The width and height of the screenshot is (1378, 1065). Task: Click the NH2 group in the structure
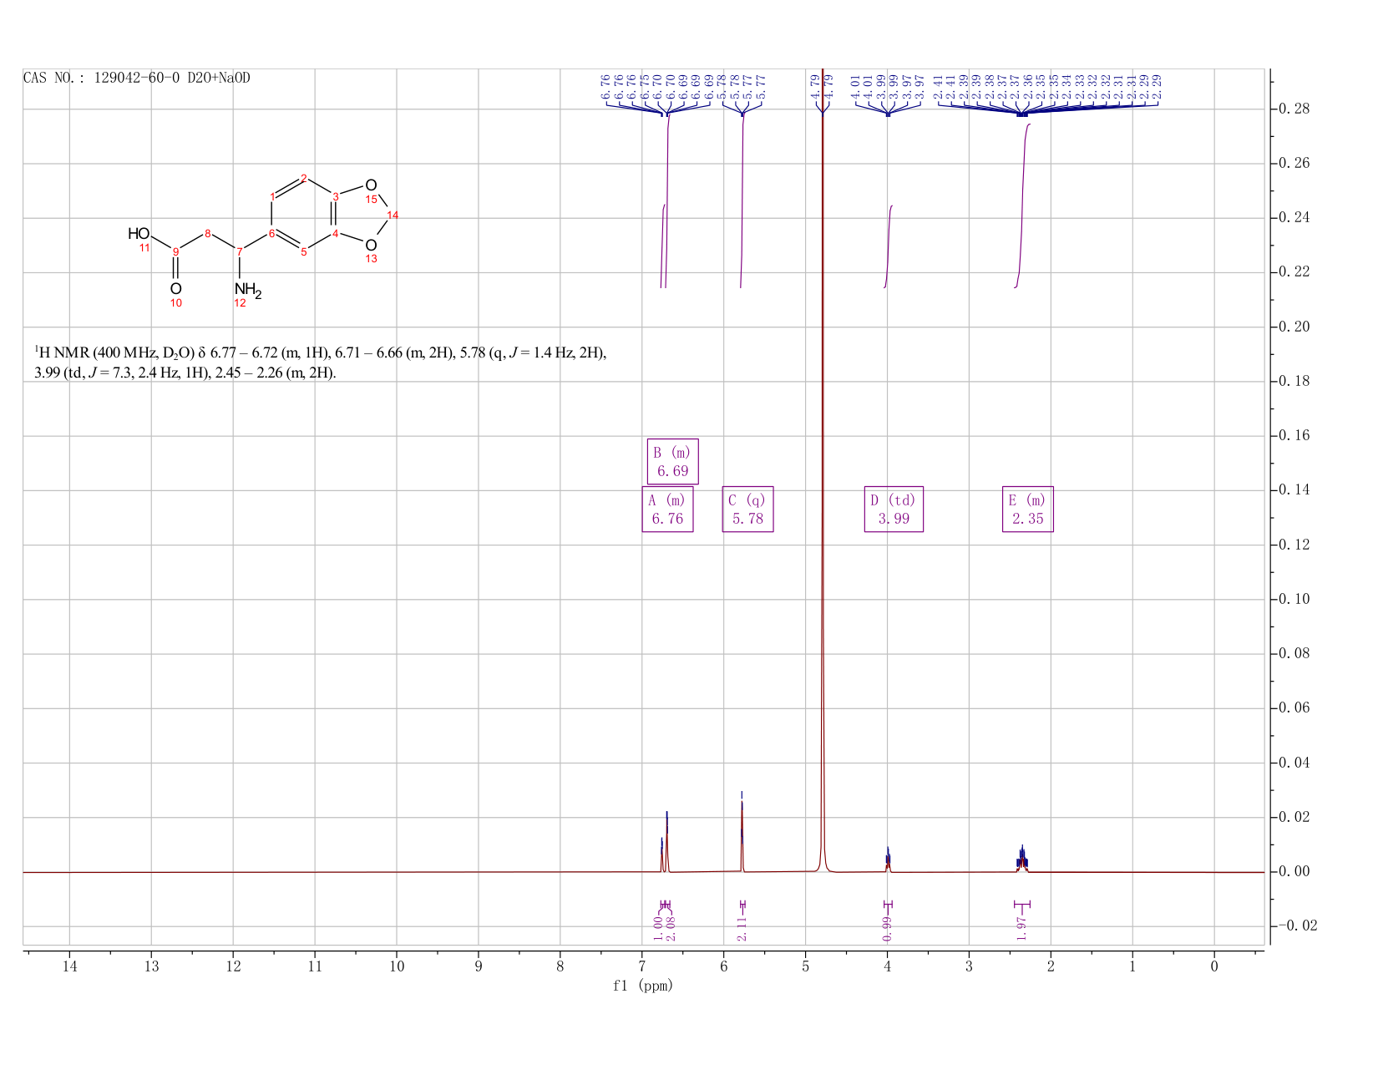pyautogui.click(x=248, y=291)
